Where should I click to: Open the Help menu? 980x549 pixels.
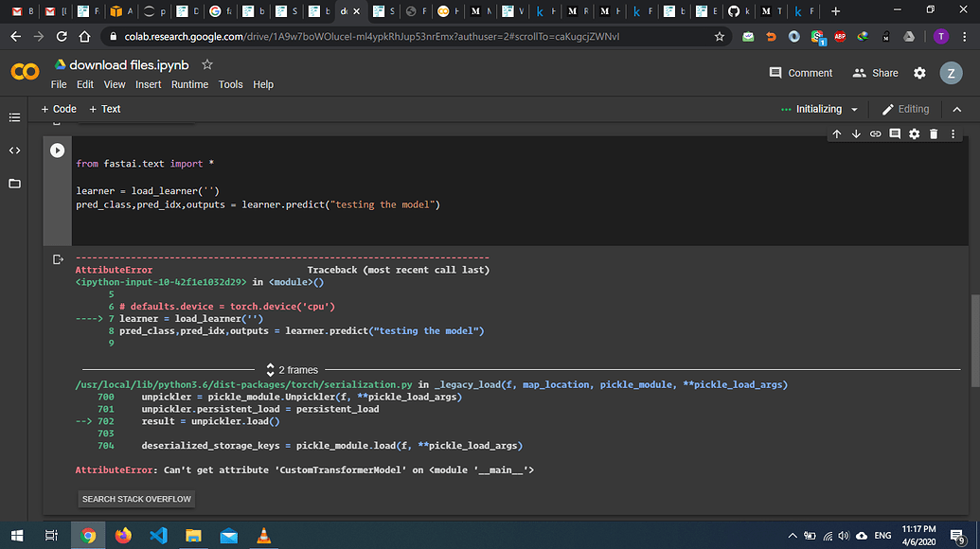(263, 84)
